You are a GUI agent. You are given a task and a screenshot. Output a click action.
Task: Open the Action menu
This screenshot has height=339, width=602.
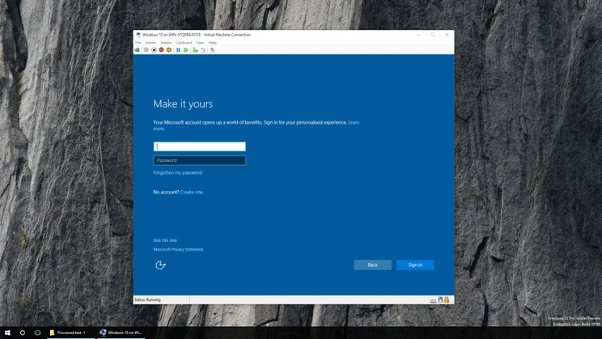pyautogui.click(x=150, y=43)
